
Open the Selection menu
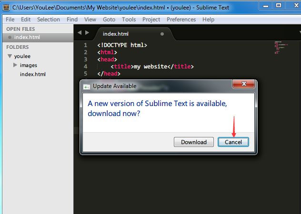point(49,19)
